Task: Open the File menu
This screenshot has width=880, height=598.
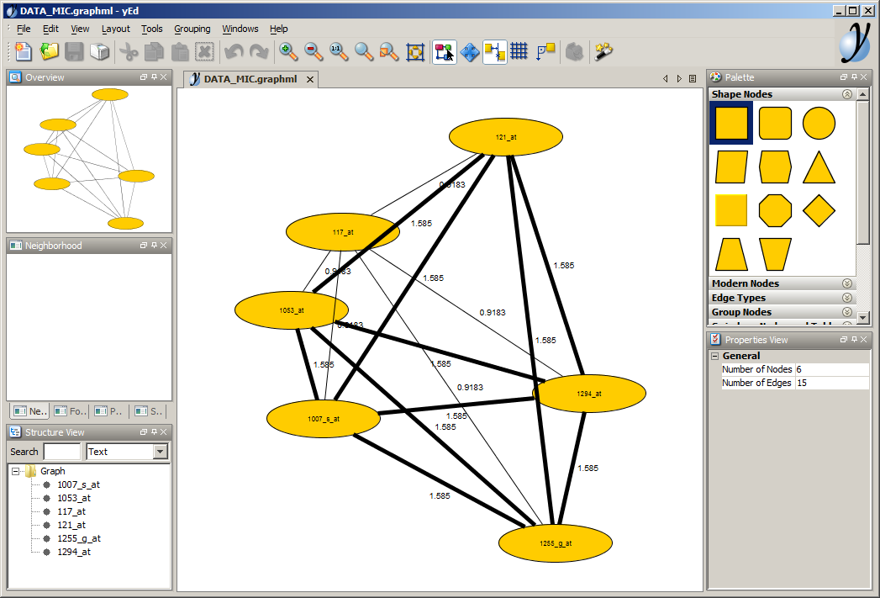Action: pyautogui.click(x=24, y=29)
